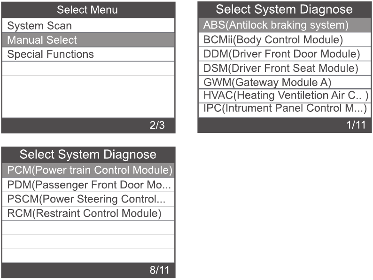Select DSM (Driver Front Seat Module)
This screenshot has height=280, width=373.
pos(285,68)
